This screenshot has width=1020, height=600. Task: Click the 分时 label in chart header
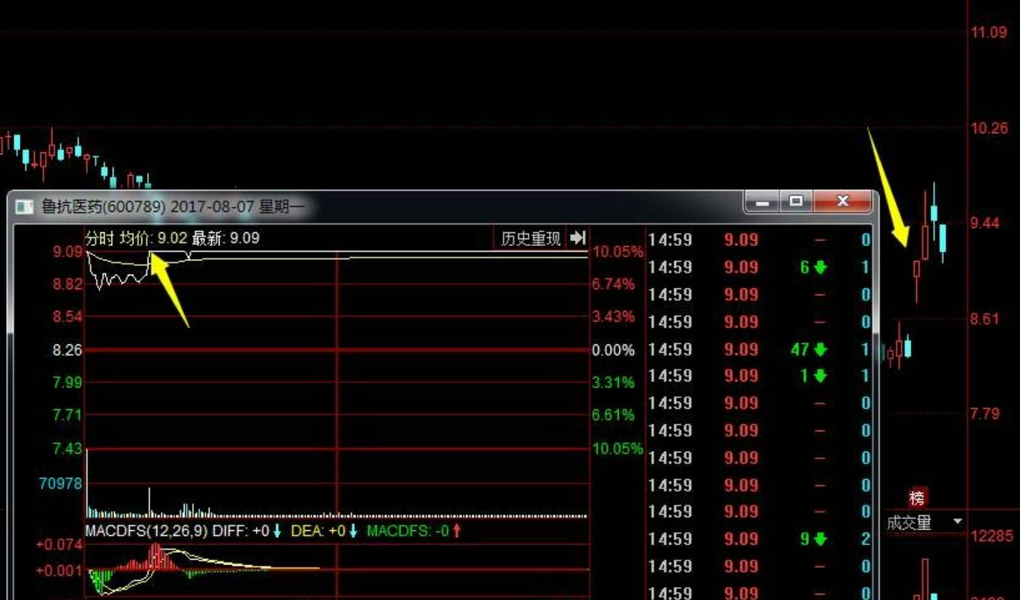click(99, 238)
